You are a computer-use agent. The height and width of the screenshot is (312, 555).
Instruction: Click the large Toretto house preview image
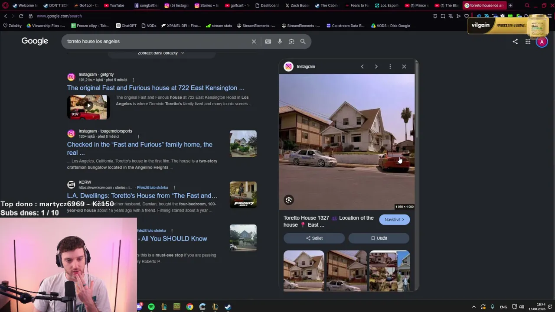[346, 142]
